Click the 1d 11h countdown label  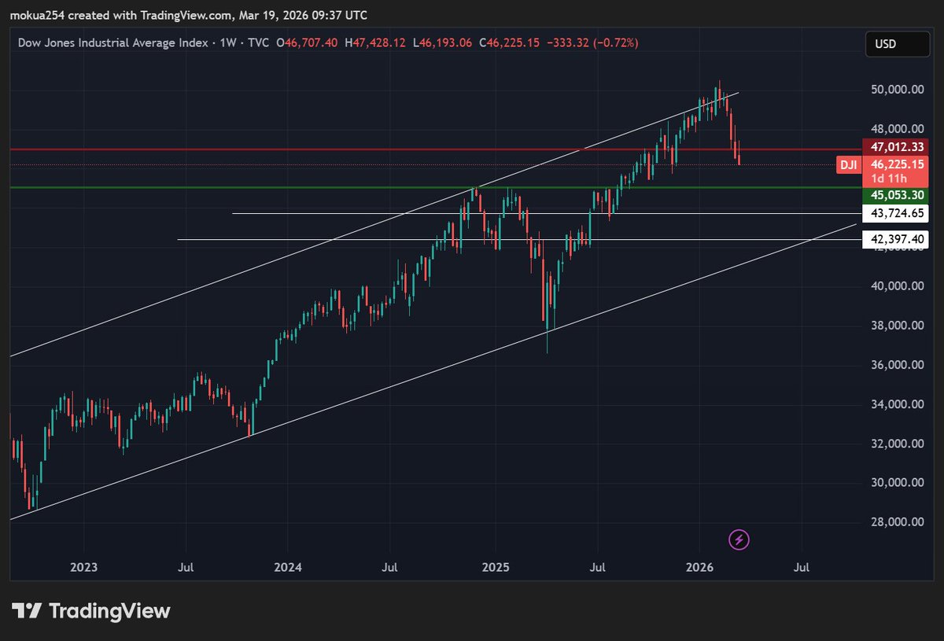[888, 179]
